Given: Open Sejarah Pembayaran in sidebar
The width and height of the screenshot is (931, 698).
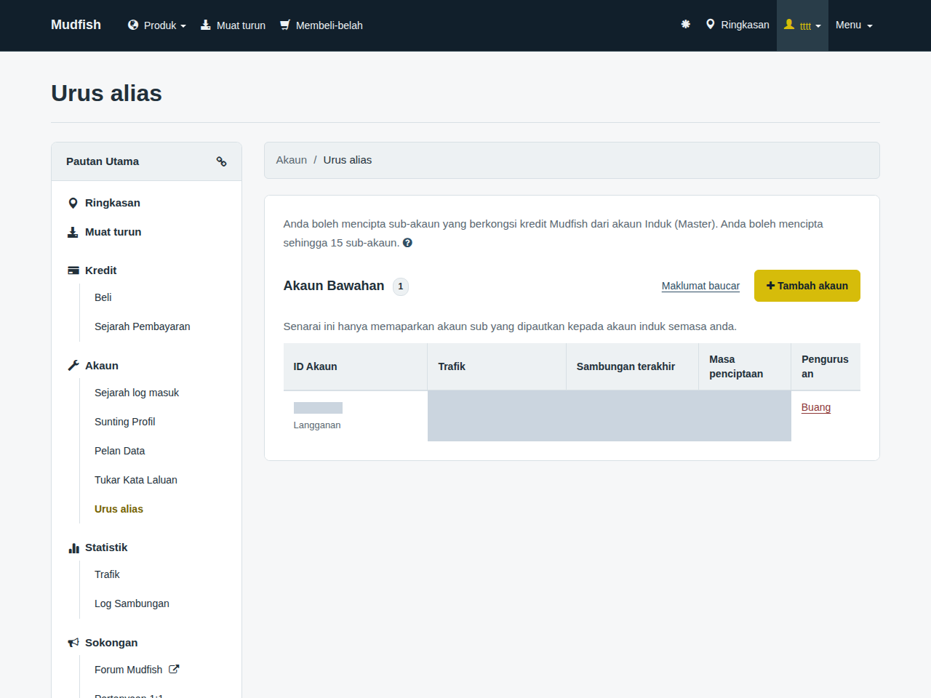Looking at the screenshot, I should point(143,326).
